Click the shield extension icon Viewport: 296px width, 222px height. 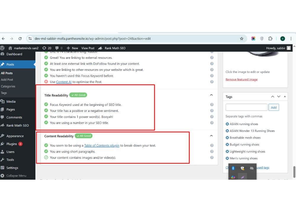click(262, 39)
